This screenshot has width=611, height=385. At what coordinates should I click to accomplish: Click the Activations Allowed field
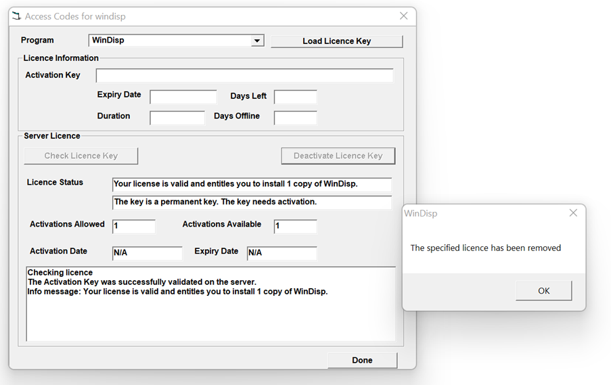point(133,226)
